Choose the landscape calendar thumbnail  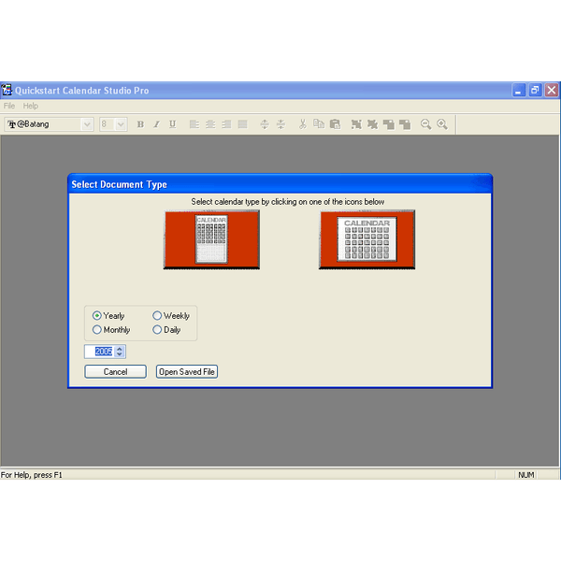pos(367,239)
